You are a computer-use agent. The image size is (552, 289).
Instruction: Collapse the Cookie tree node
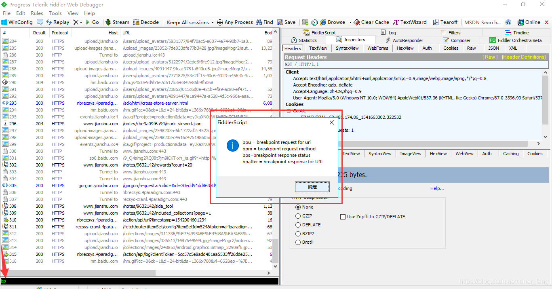click(289, 111)
